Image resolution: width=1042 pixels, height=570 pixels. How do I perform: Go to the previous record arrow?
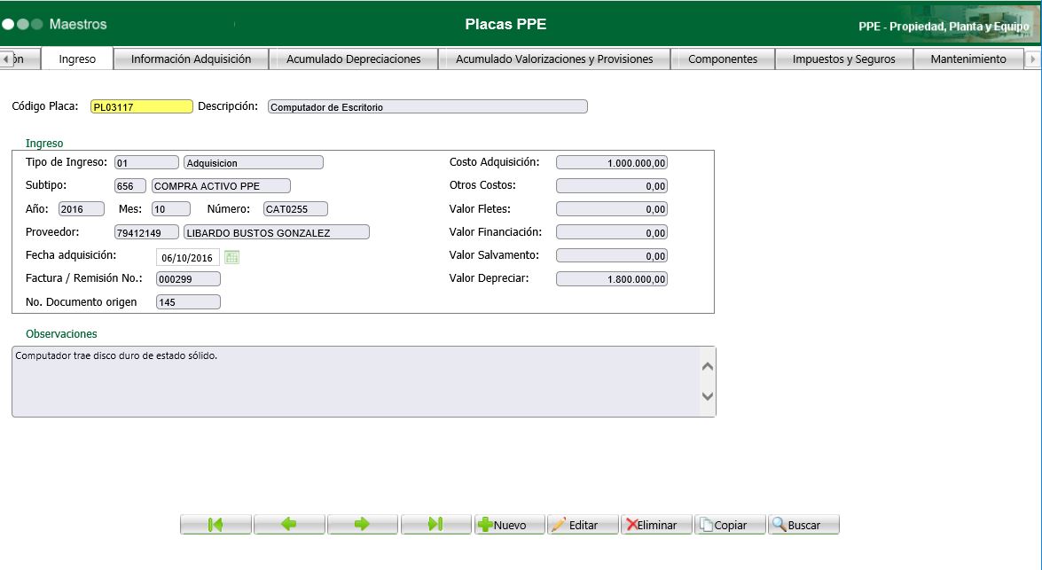click(289, 524)
